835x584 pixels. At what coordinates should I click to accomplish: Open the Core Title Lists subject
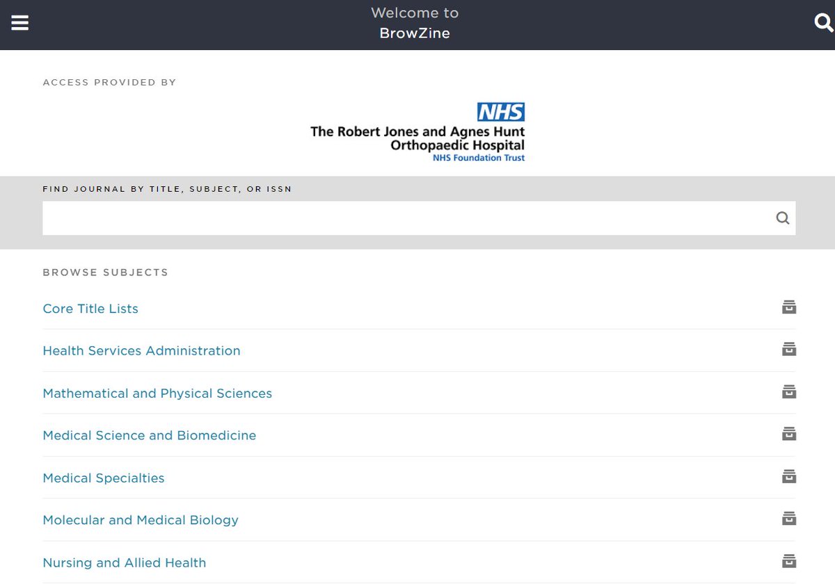(90, 309)
